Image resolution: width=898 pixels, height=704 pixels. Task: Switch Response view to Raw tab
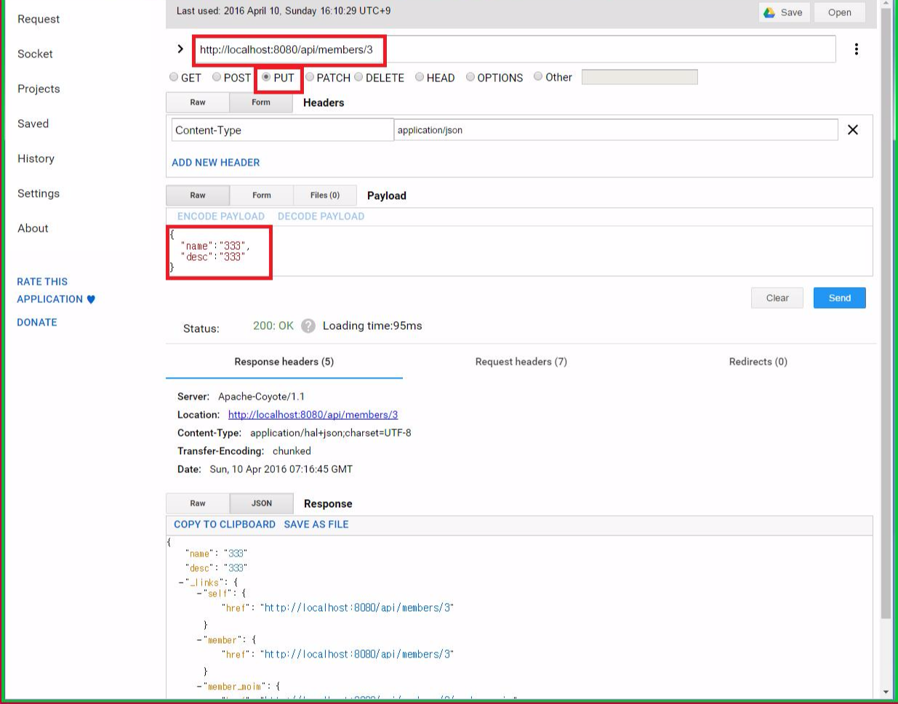(198, 503)
